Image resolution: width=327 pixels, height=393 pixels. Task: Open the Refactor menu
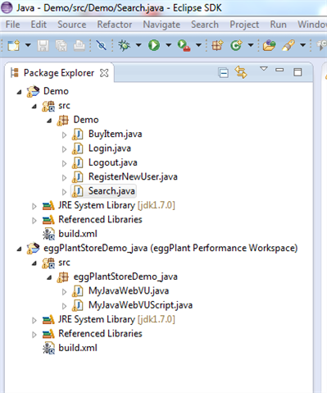click(115, 25)
